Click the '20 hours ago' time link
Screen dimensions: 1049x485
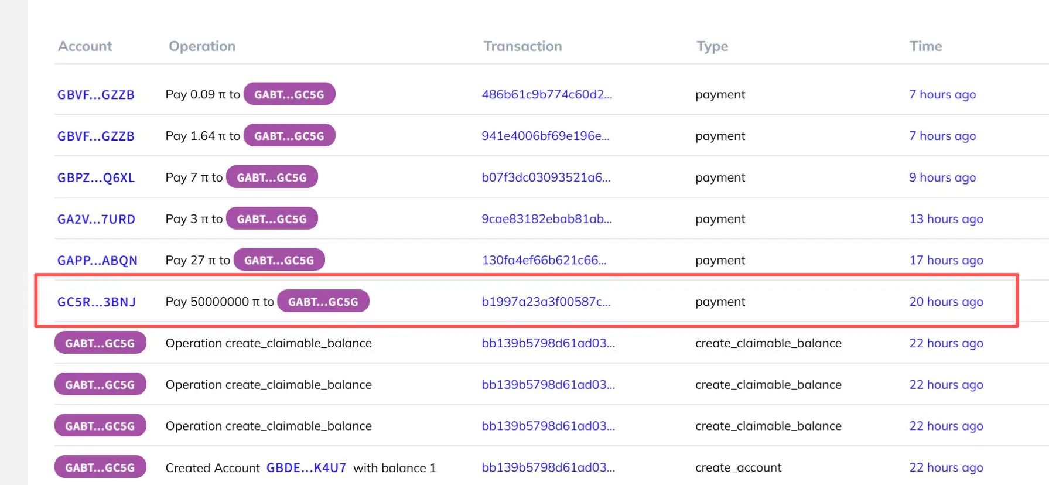(x=946, y=302)
